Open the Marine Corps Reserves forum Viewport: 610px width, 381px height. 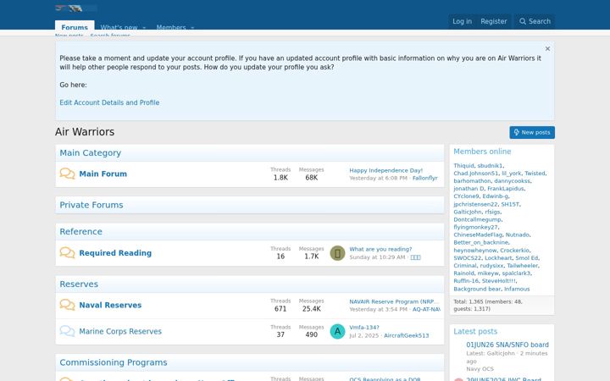(120, 331)
